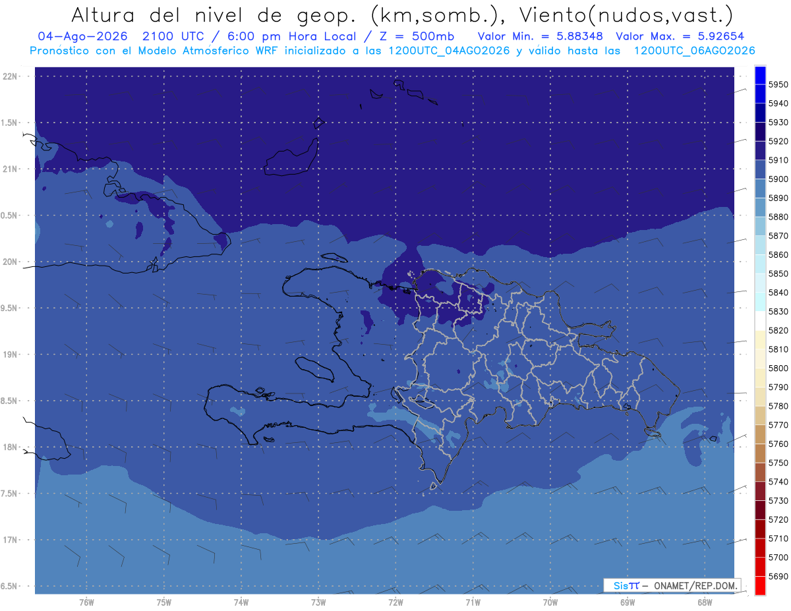Click the '5850' legend value

click(778, 274)
